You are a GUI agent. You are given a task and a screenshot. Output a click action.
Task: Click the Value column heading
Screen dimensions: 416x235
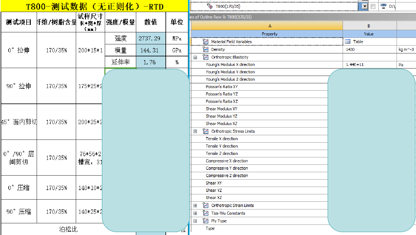[370, 34]
